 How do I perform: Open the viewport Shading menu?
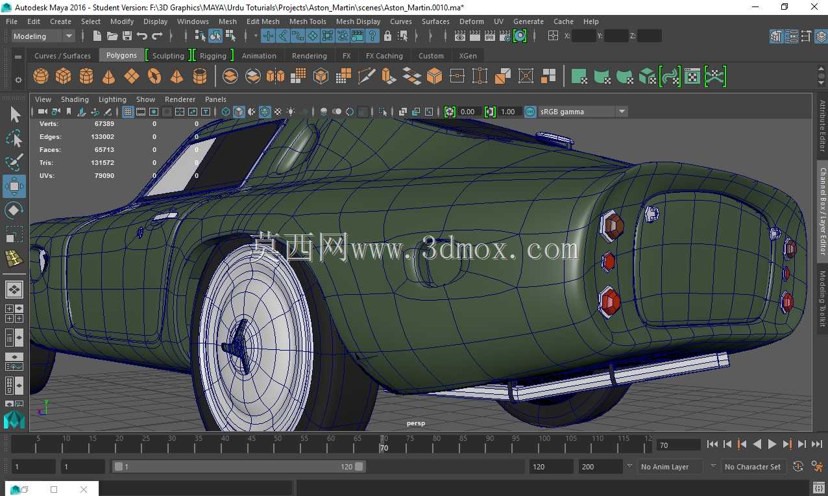point(75,99)
